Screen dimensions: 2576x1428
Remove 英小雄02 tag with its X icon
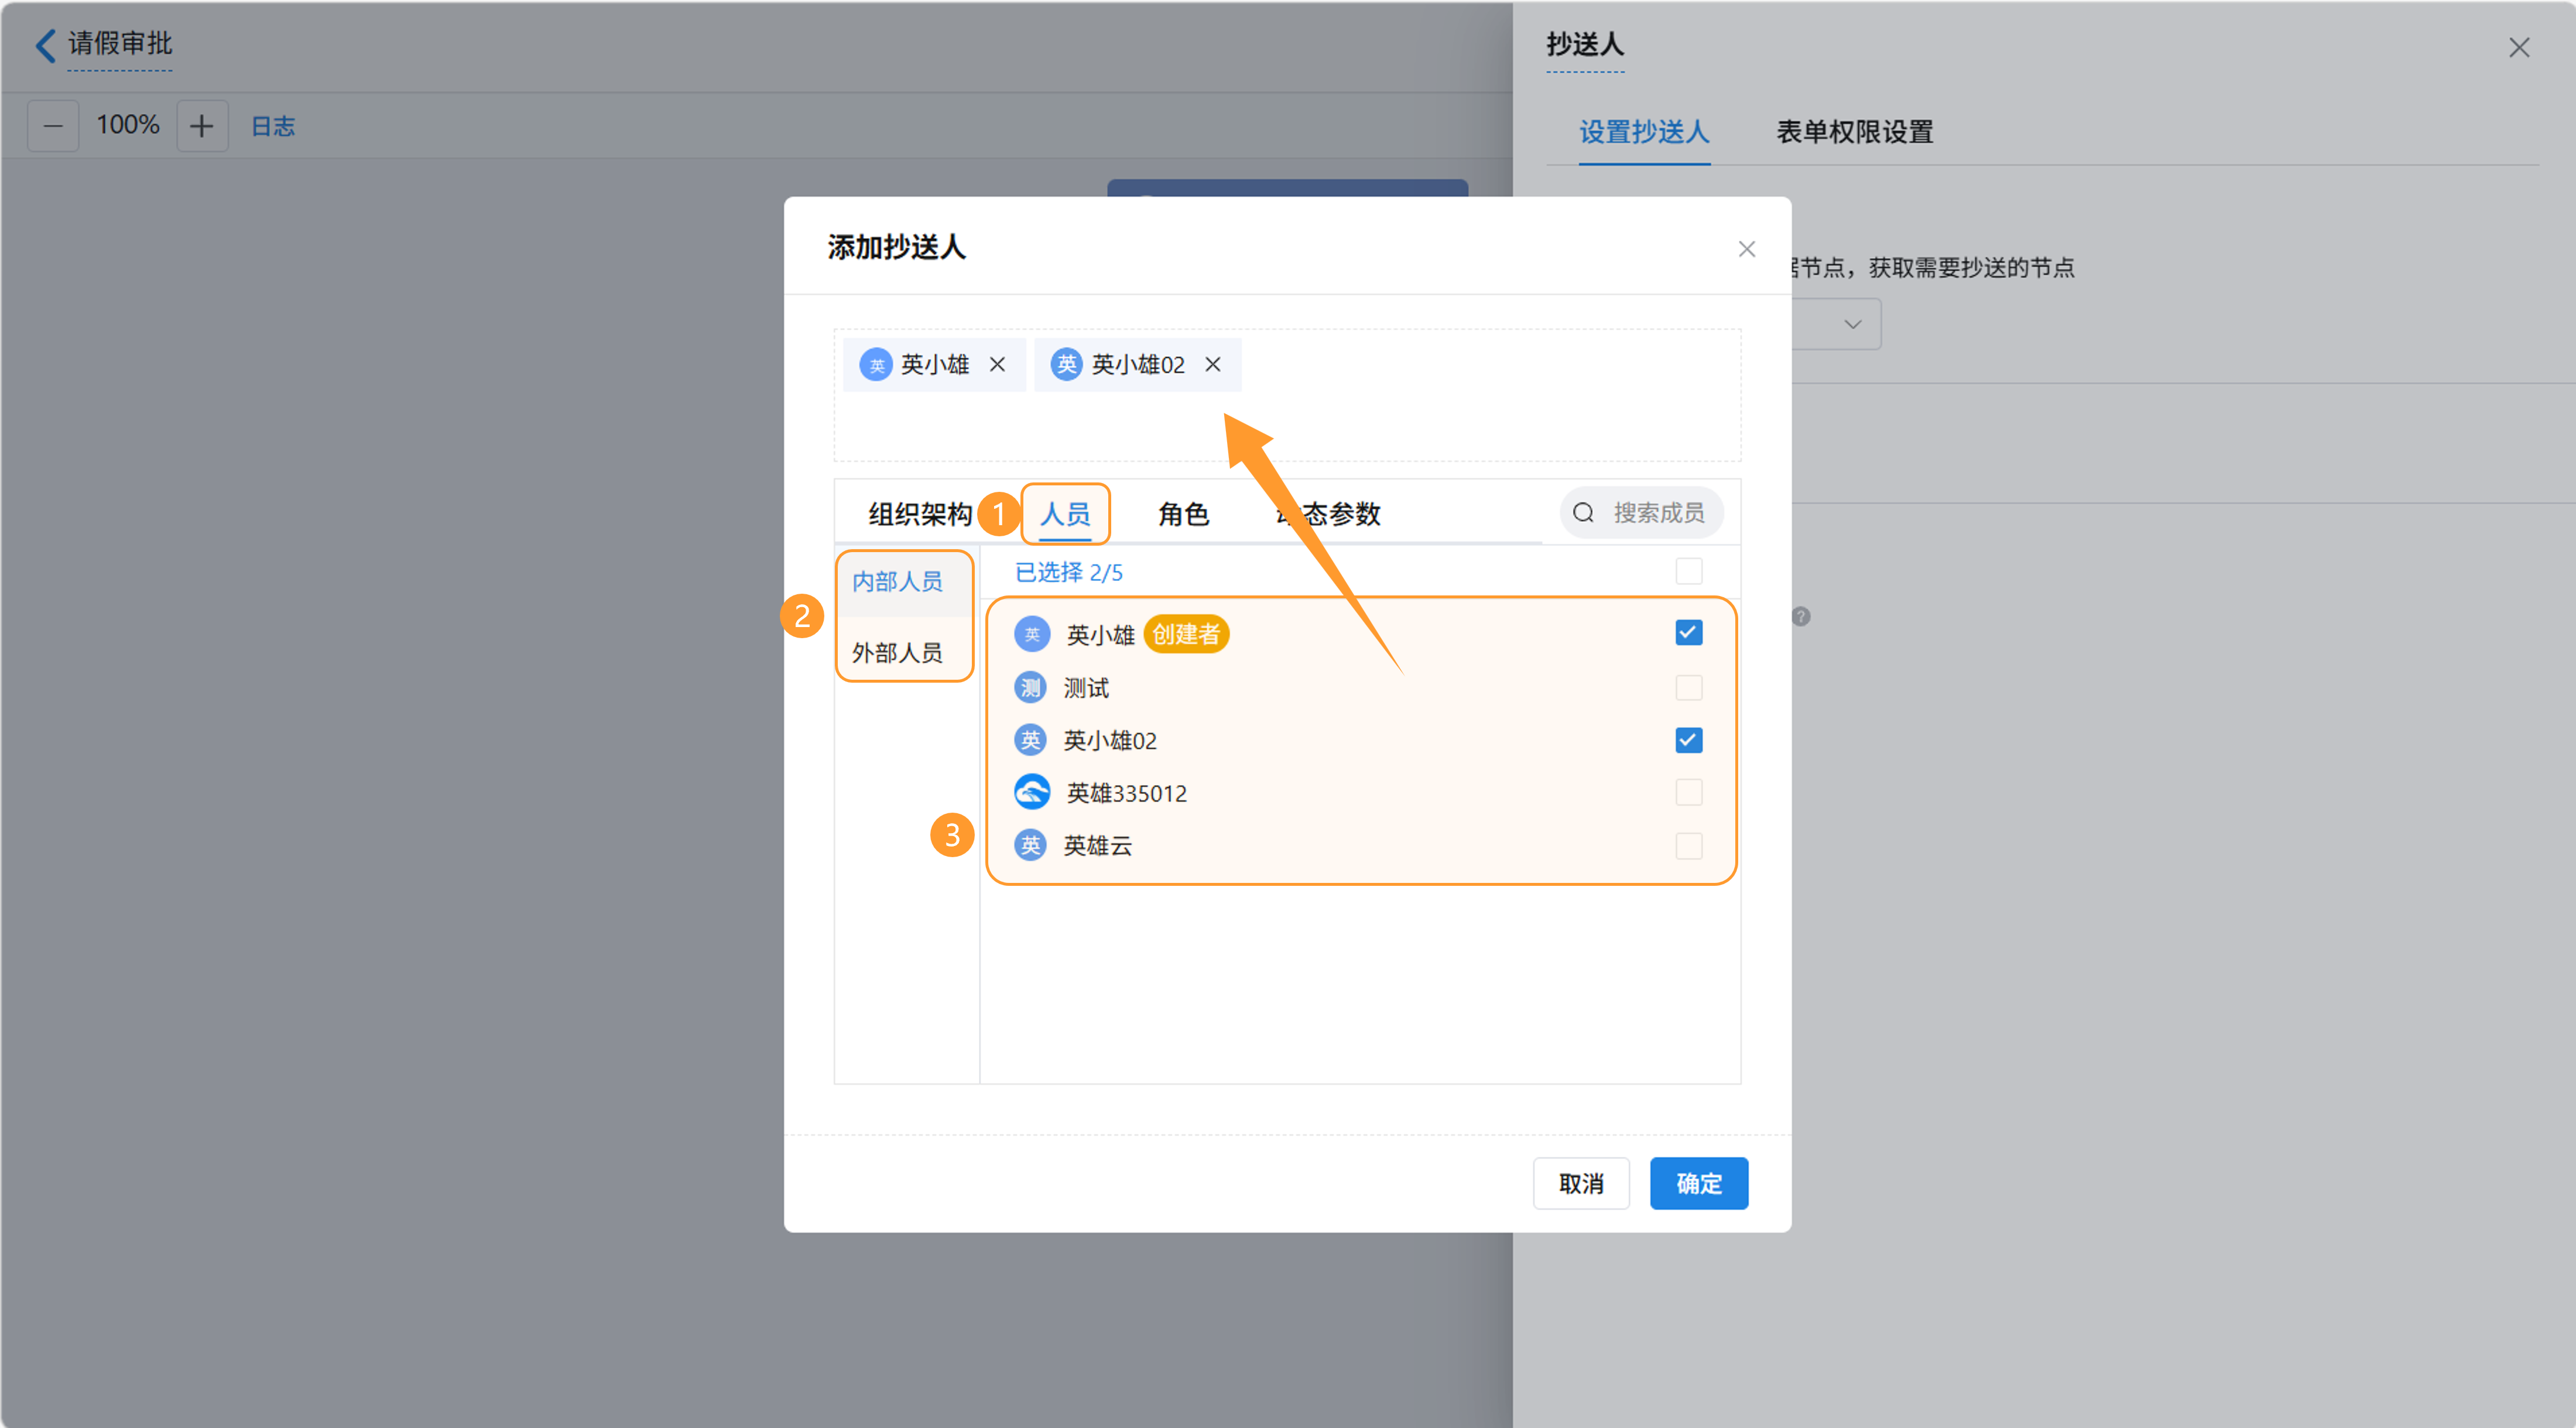[x=1212, y=365]
